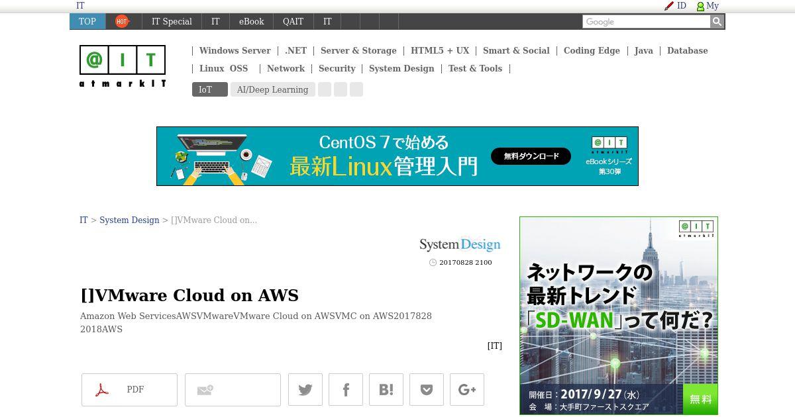Click the [IT] author credit text

(x=494, y=346)
